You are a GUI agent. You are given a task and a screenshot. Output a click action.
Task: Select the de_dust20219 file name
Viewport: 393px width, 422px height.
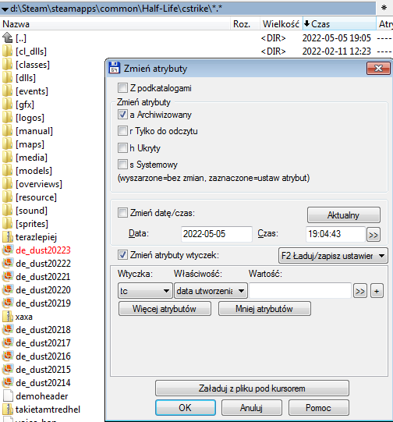coord(43,303)
